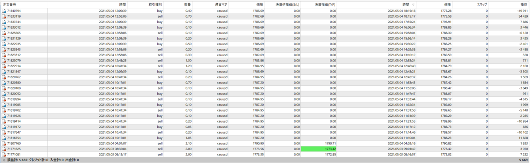Screen dimensions: 530x163
Task: Click the quantity cell 0.05
Action: tap(188, 127)
